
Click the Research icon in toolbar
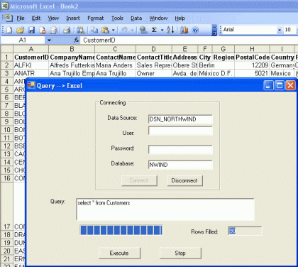pos(80,30)
